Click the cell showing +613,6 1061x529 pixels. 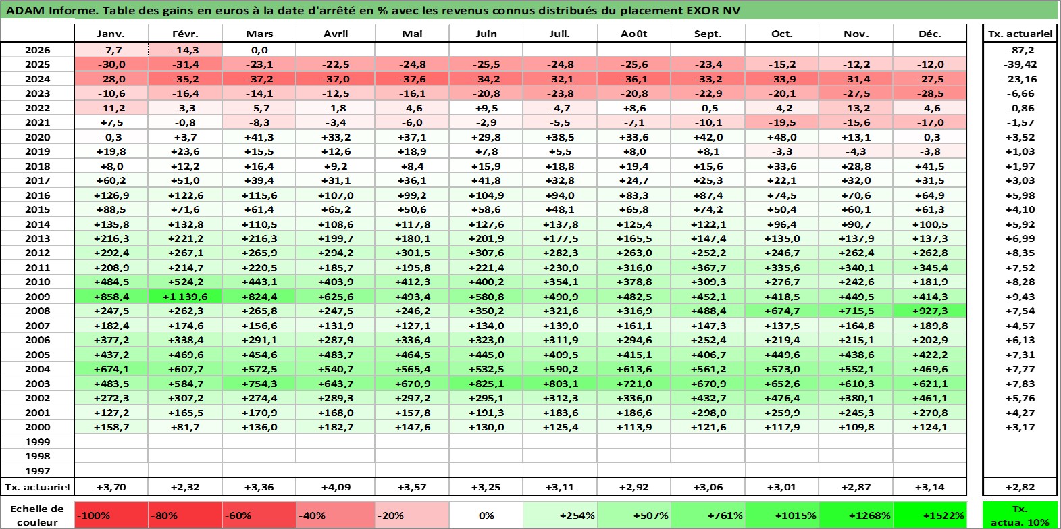633,369
